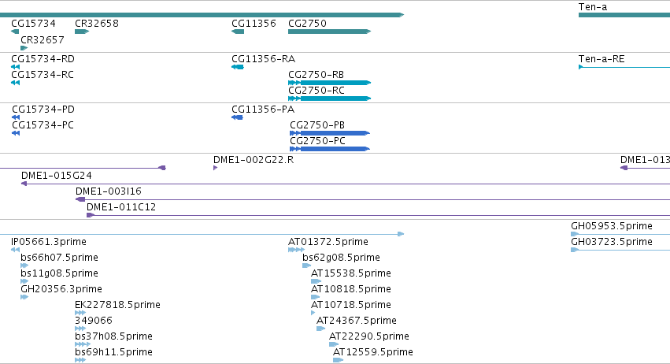Select the AT22290.5prime EST label
670x364 pixels.
[369, 336]
